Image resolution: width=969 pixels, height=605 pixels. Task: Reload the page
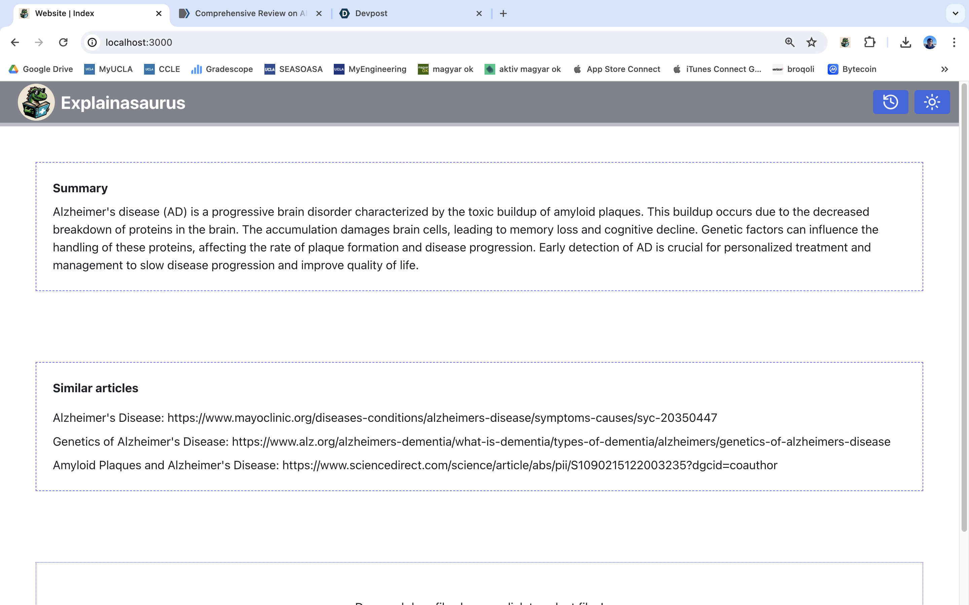click(x=63, y=42)
